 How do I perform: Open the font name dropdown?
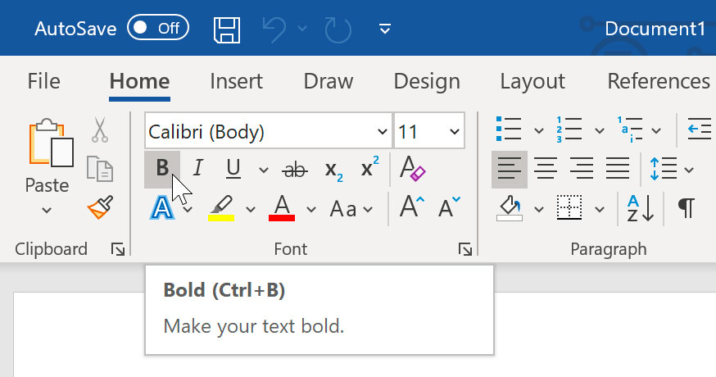coord(382,132)
